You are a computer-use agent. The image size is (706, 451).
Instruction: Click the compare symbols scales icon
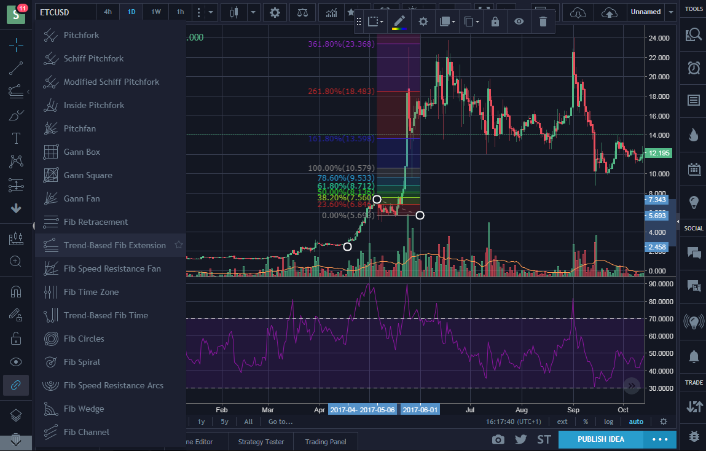[x=302, y=12]
